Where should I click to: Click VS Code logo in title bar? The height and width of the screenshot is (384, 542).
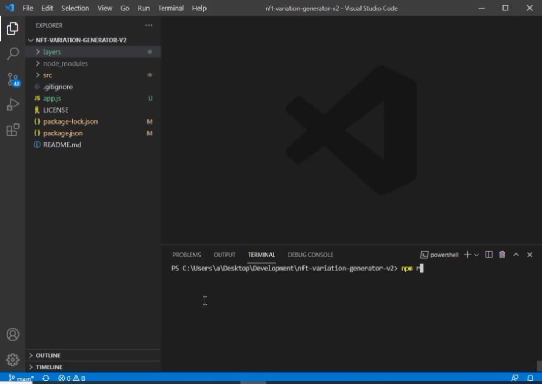tap(10, 8)
